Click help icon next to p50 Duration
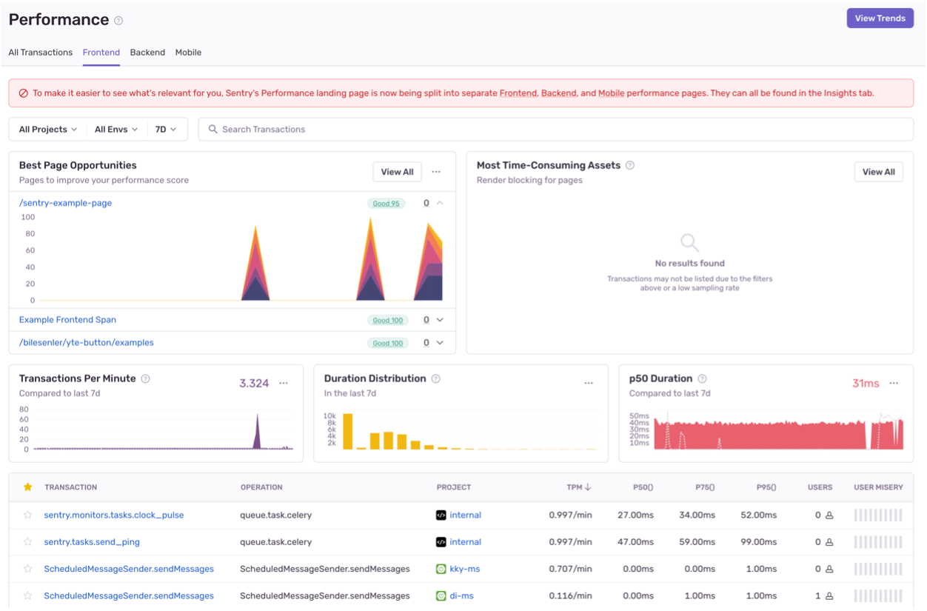 coord(702,378)
